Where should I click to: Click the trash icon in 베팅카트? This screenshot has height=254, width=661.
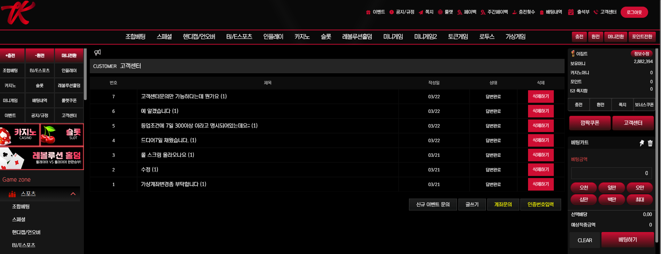tap(650, 143)
